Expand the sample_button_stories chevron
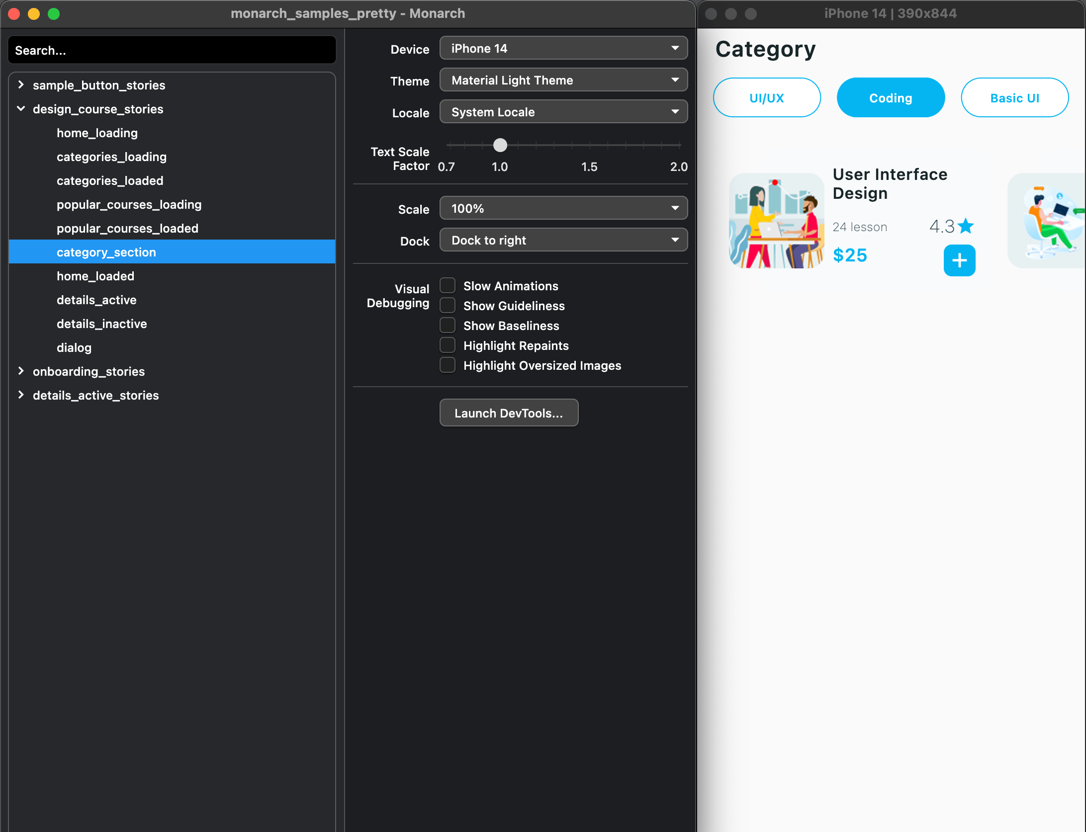The image size is (1086, 832). click(21, 85)
